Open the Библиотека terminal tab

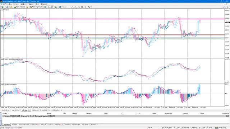pos(76,124)
